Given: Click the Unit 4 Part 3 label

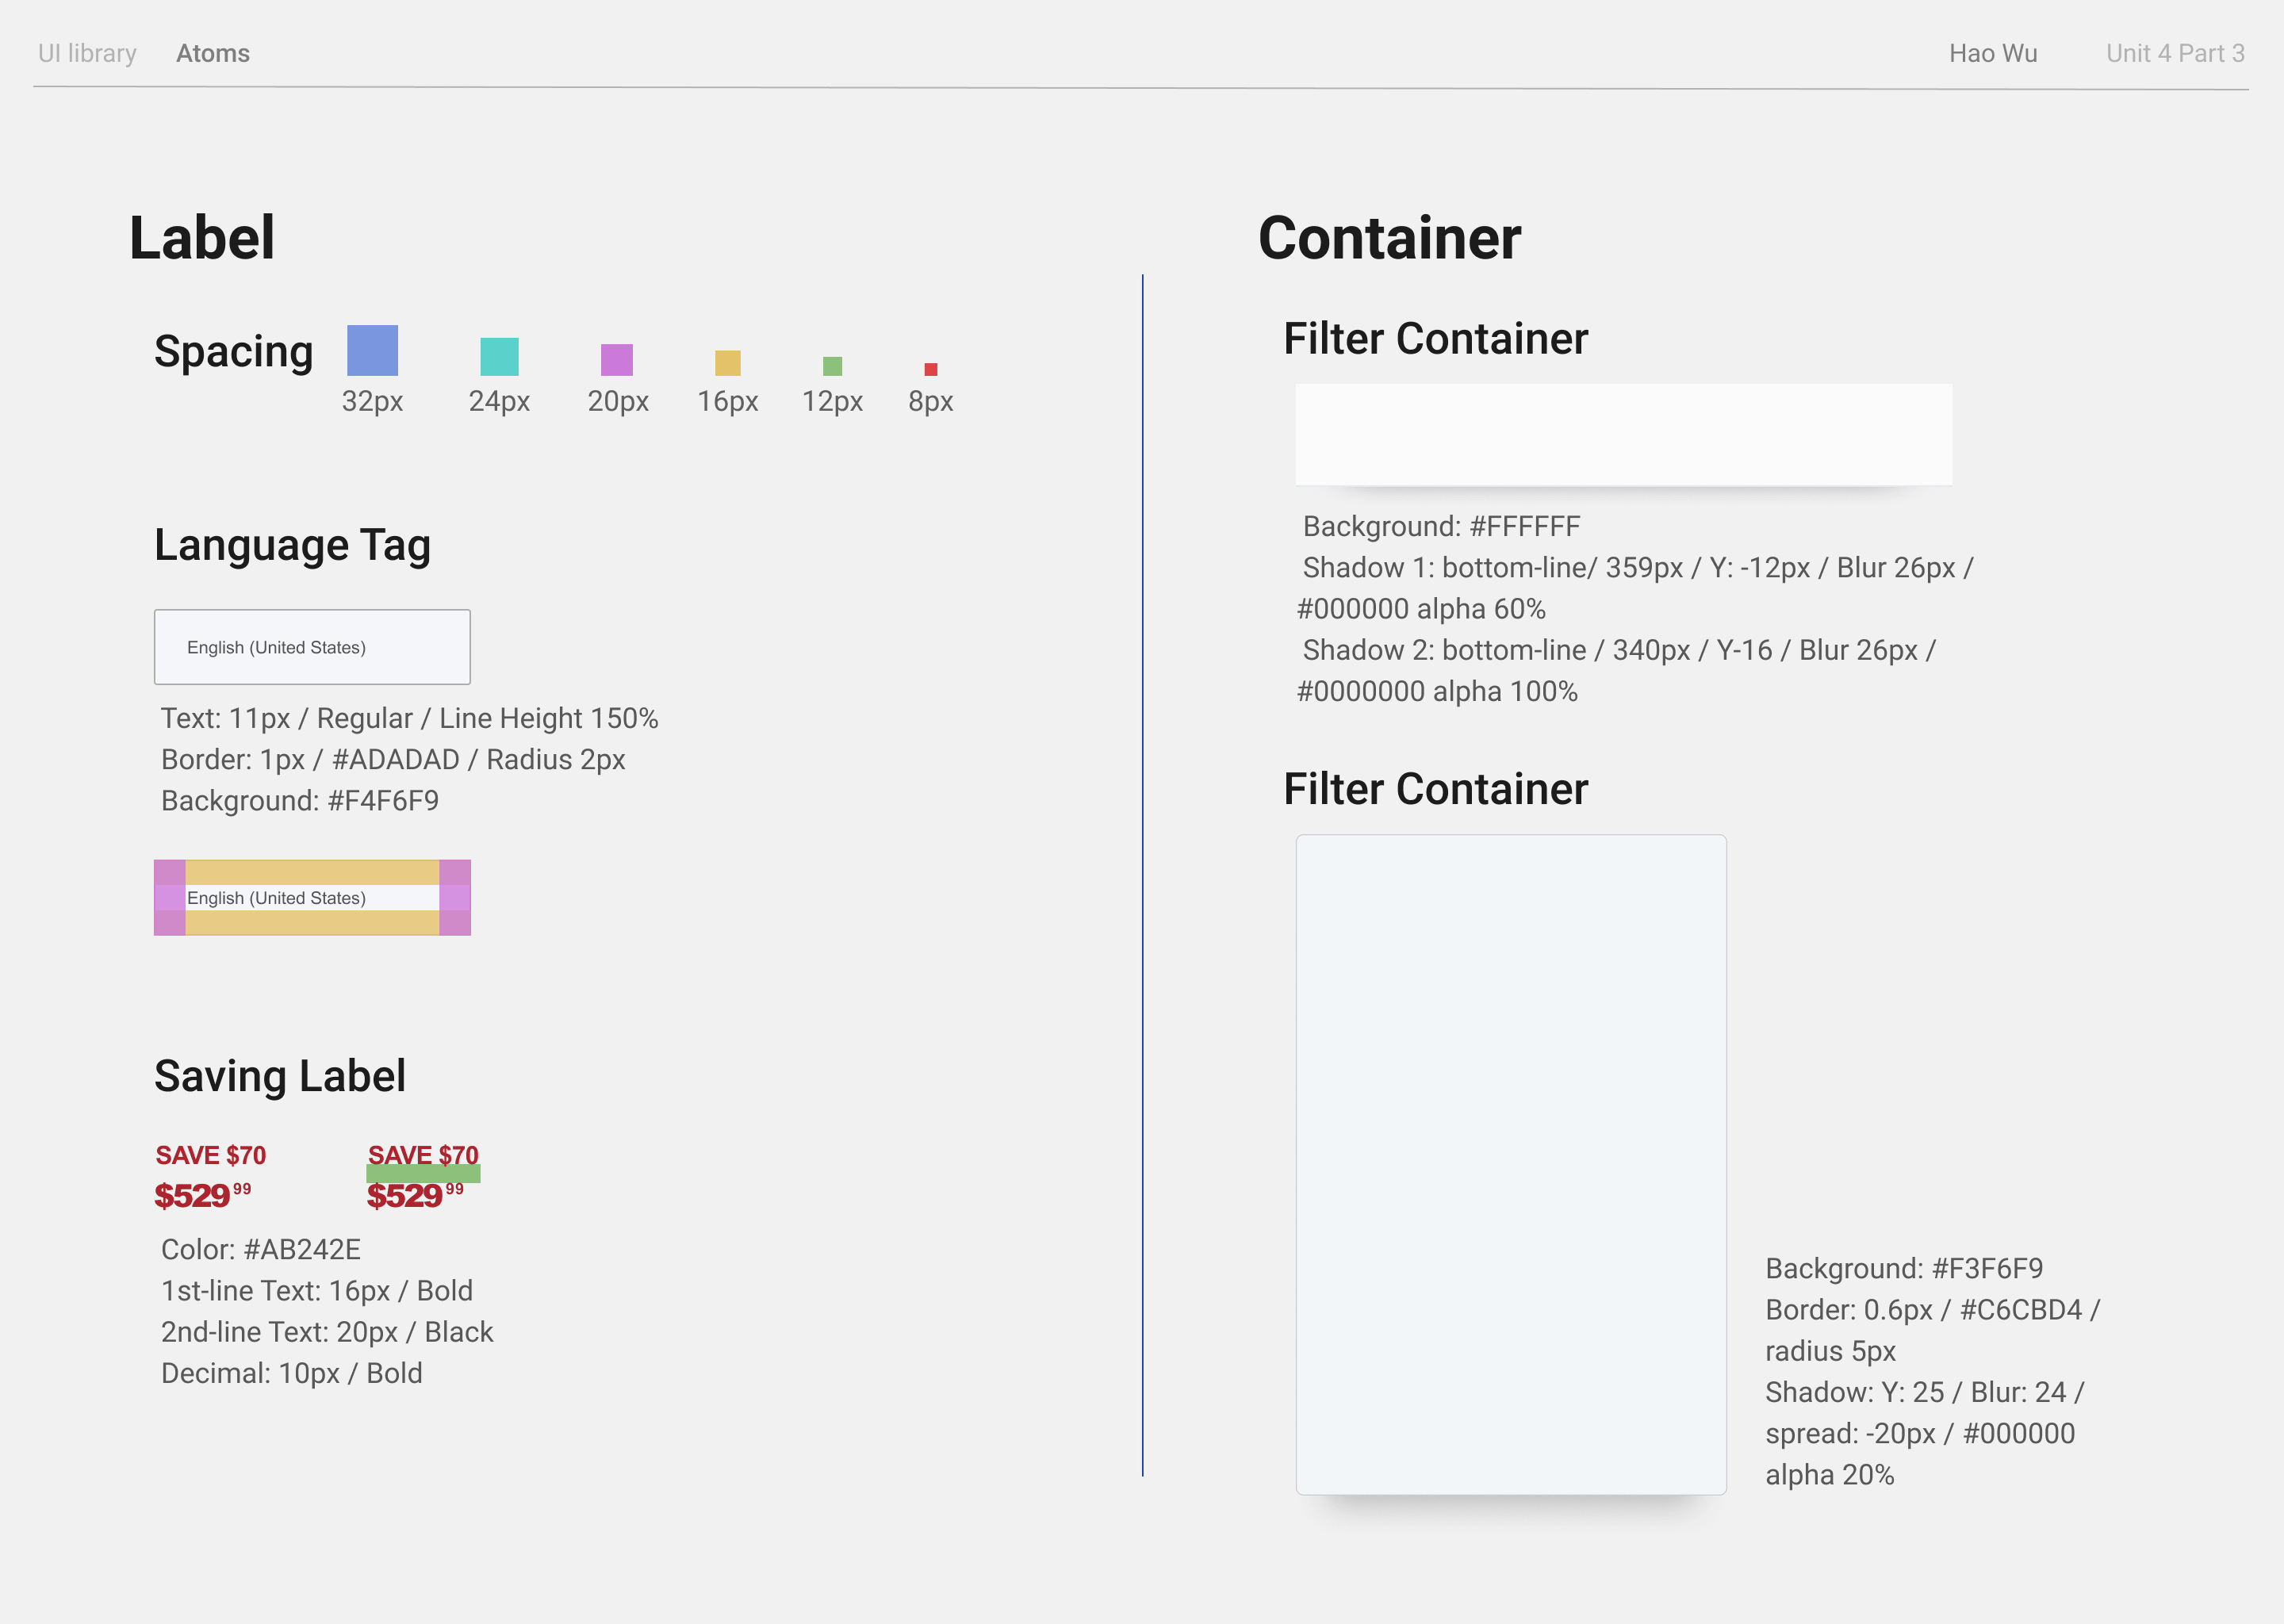Looking at the screenshot, I should [x=2174, y=53].
